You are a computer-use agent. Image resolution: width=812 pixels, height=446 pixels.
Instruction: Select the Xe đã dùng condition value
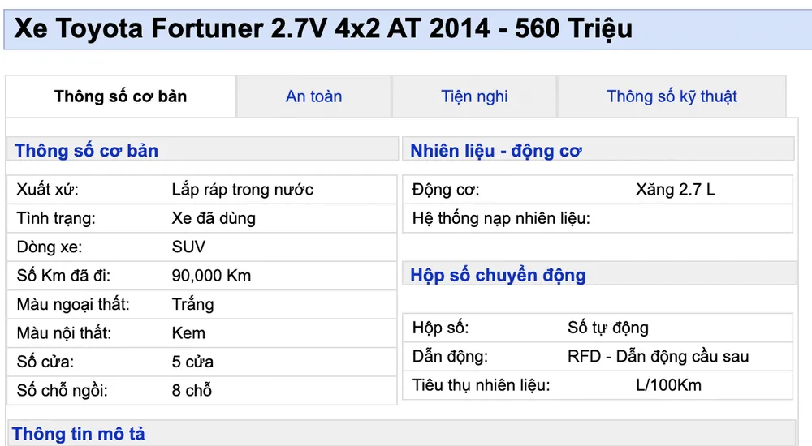(214, 218)
